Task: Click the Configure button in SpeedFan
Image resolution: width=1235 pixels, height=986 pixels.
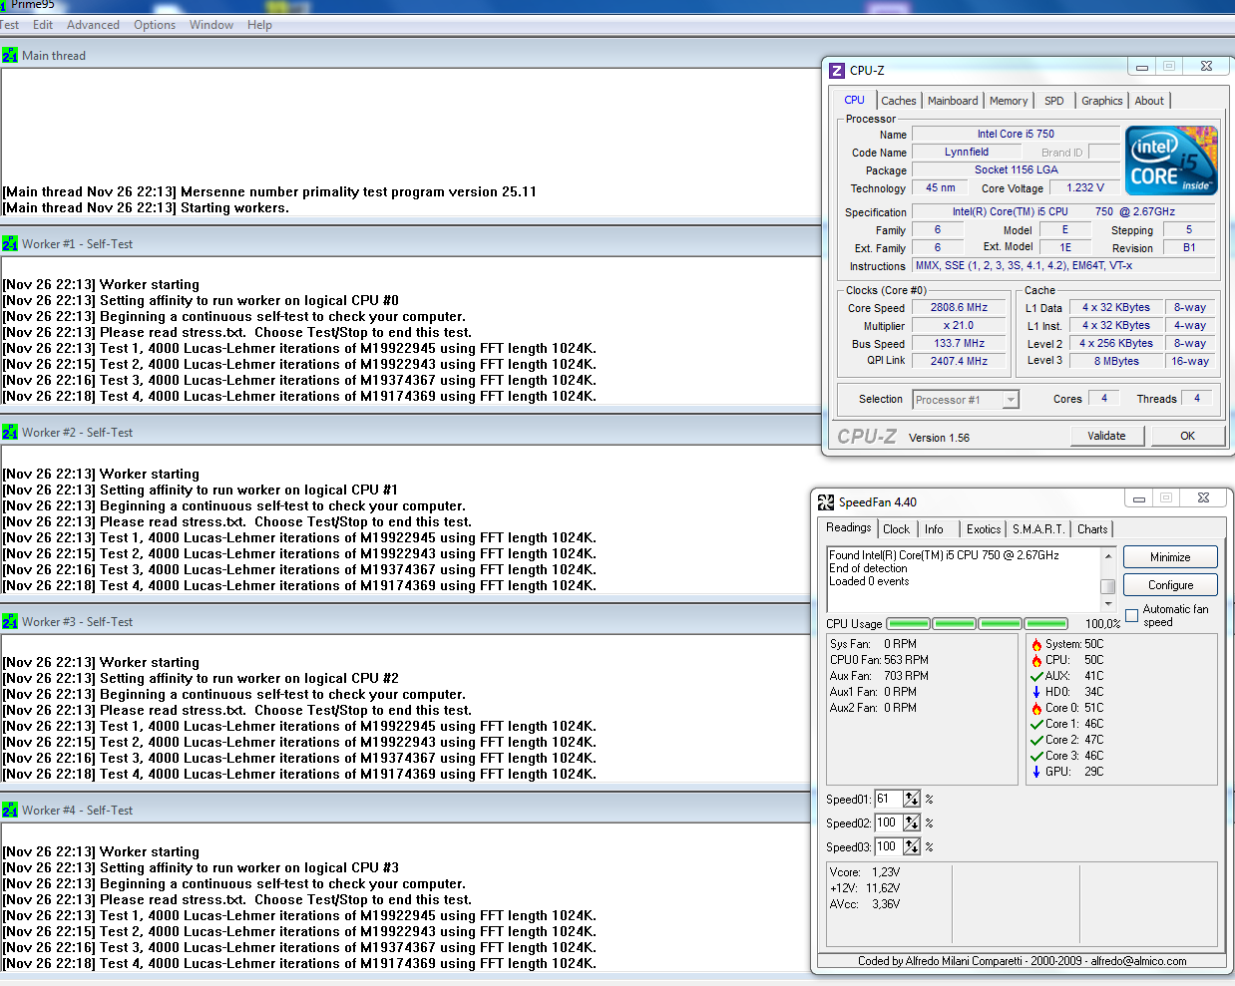Action: point(1170,585)
